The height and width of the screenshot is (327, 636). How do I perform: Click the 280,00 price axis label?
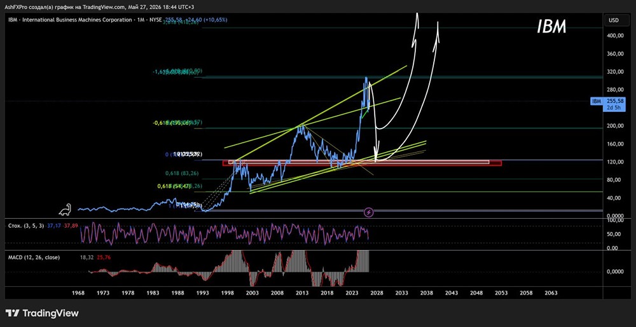point(615,90)
